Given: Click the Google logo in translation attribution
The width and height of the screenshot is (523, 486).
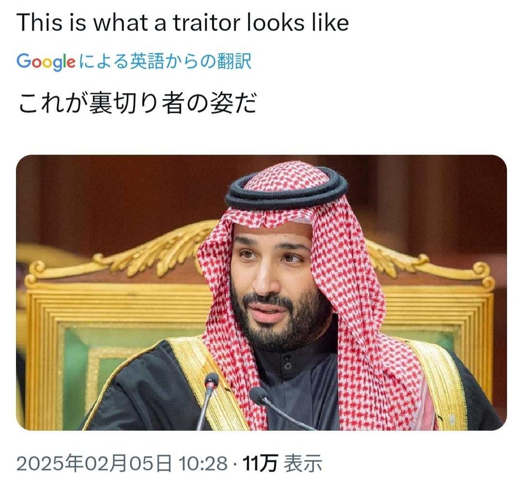Looking at the screenshot, I should click(x=46, y=61).
